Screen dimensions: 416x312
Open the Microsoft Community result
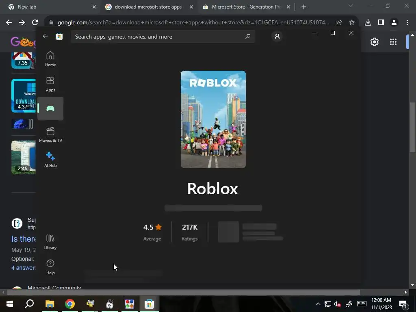54,287
